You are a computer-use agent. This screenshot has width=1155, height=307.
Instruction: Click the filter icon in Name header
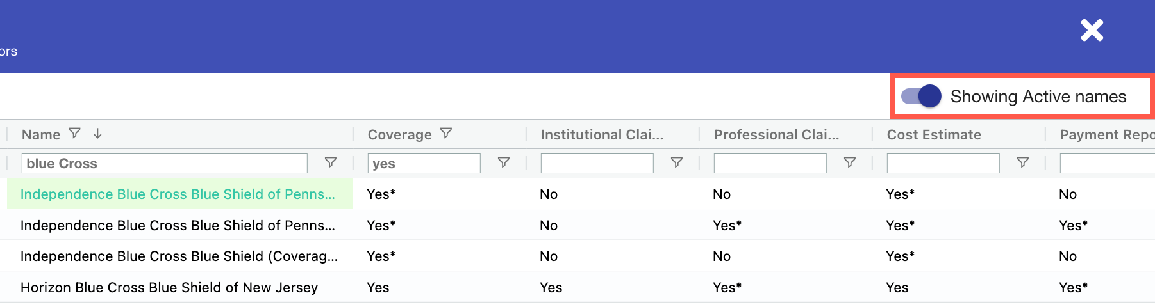[75, 133]
